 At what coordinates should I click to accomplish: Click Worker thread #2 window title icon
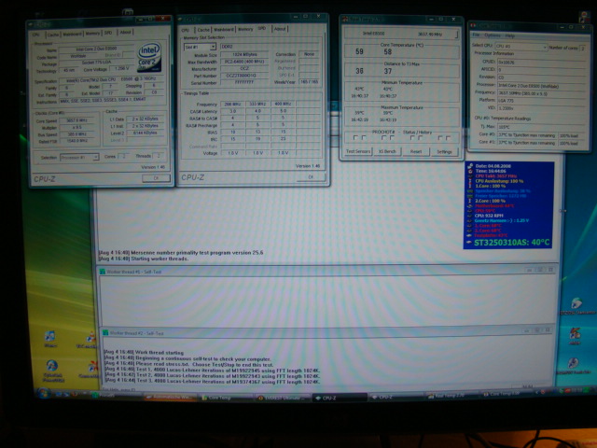[x=105, y=333]
